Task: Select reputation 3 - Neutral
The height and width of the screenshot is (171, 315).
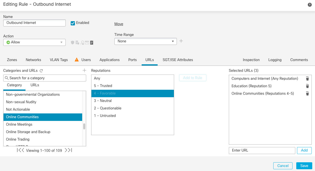Action: (133, 101)
